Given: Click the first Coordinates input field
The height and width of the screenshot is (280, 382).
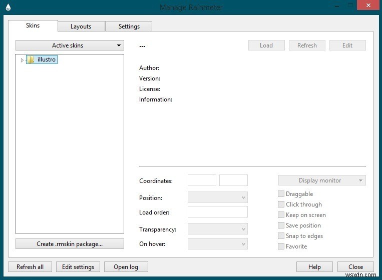Looking at the screenshot, I should tap(202, 180).
